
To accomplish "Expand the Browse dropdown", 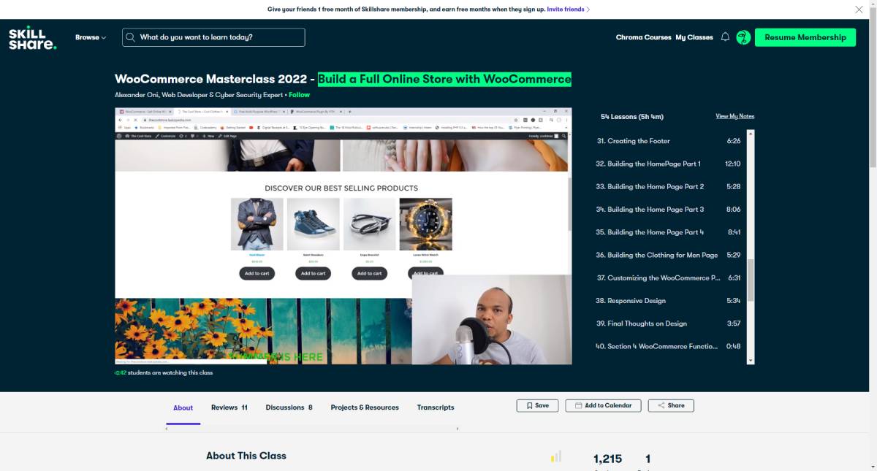I will pos(91,37).
